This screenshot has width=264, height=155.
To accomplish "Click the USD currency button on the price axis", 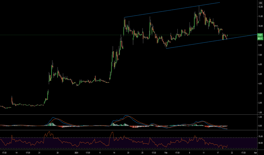I will pos(261,3).
